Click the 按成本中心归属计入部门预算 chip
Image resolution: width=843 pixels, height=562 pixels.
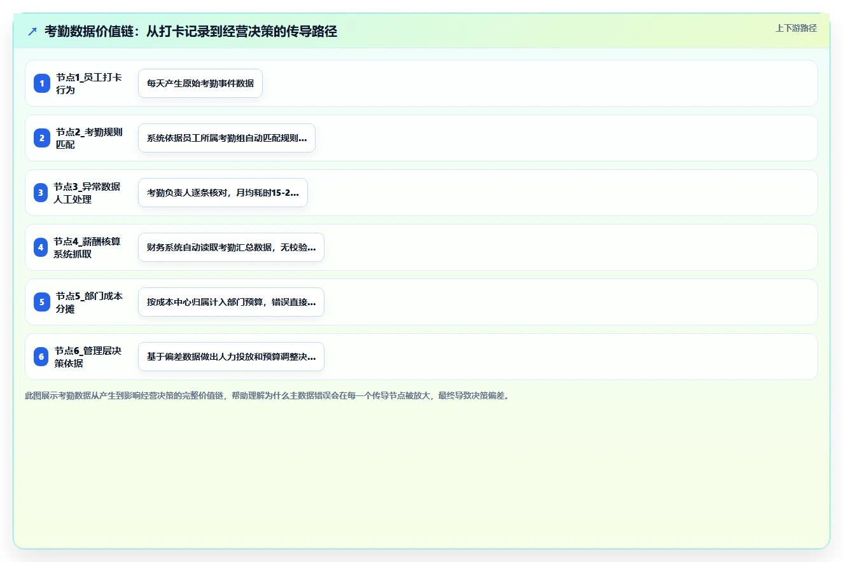[x=231, y=302]
